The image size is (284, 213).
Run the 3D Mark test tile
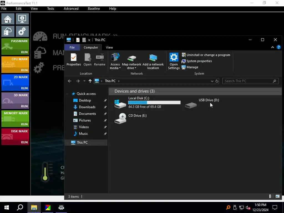click(x=15, y=100)
